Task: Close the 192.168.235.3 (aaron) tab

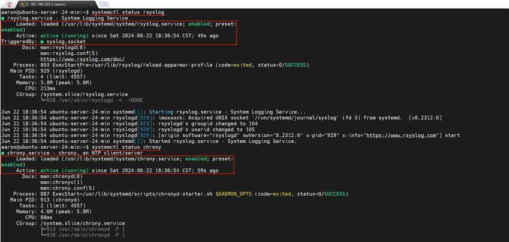Action: [91, 4]
